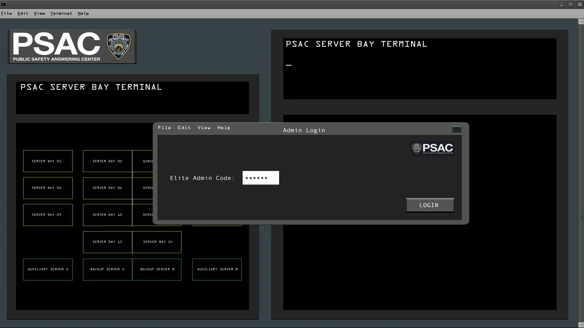Select Server Bay 13

click(107, 242)
